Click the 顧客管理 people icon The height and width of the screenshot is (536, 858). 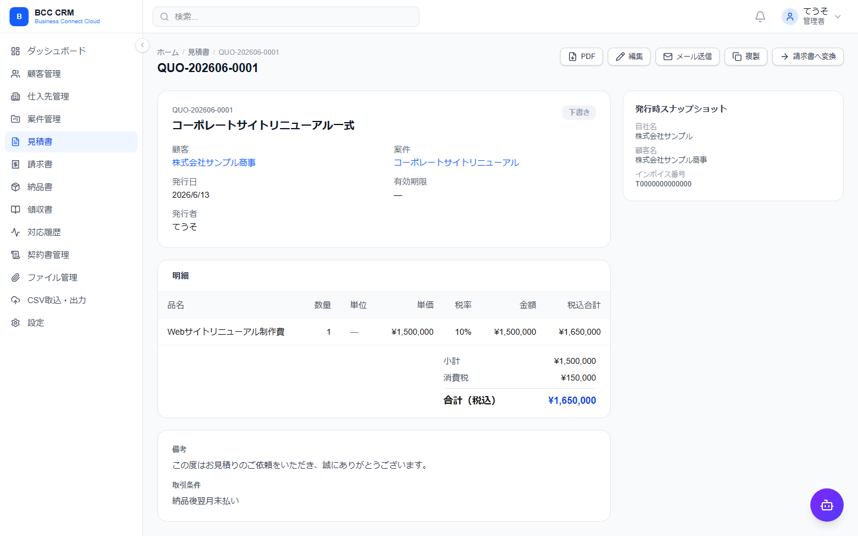(15, 74)
